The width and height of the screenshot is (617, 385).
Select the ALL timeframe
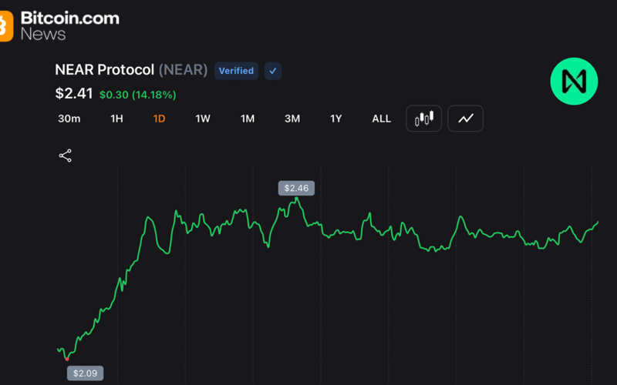click(382, 119)
